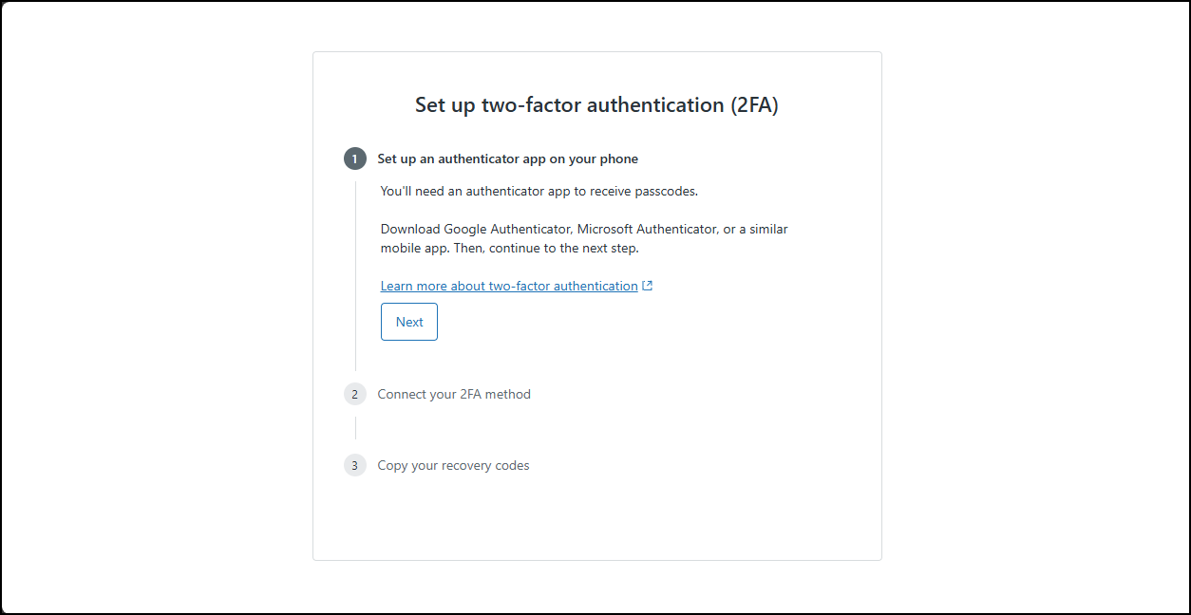1191x615 pixels.
Task: Click 'Set up an authenticator app' step heading
Action: click(507, 158)
